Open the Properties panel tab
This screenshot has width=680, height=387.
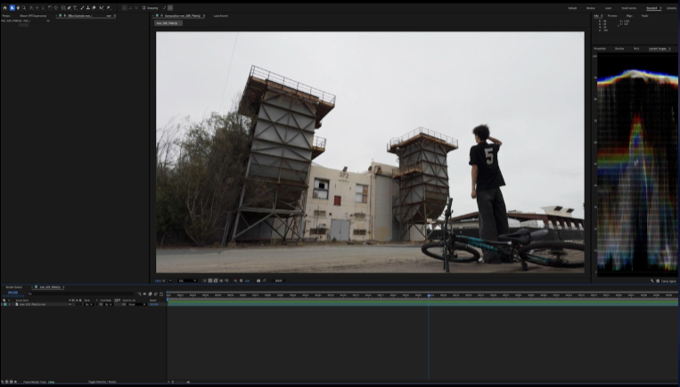pos(600,48)
